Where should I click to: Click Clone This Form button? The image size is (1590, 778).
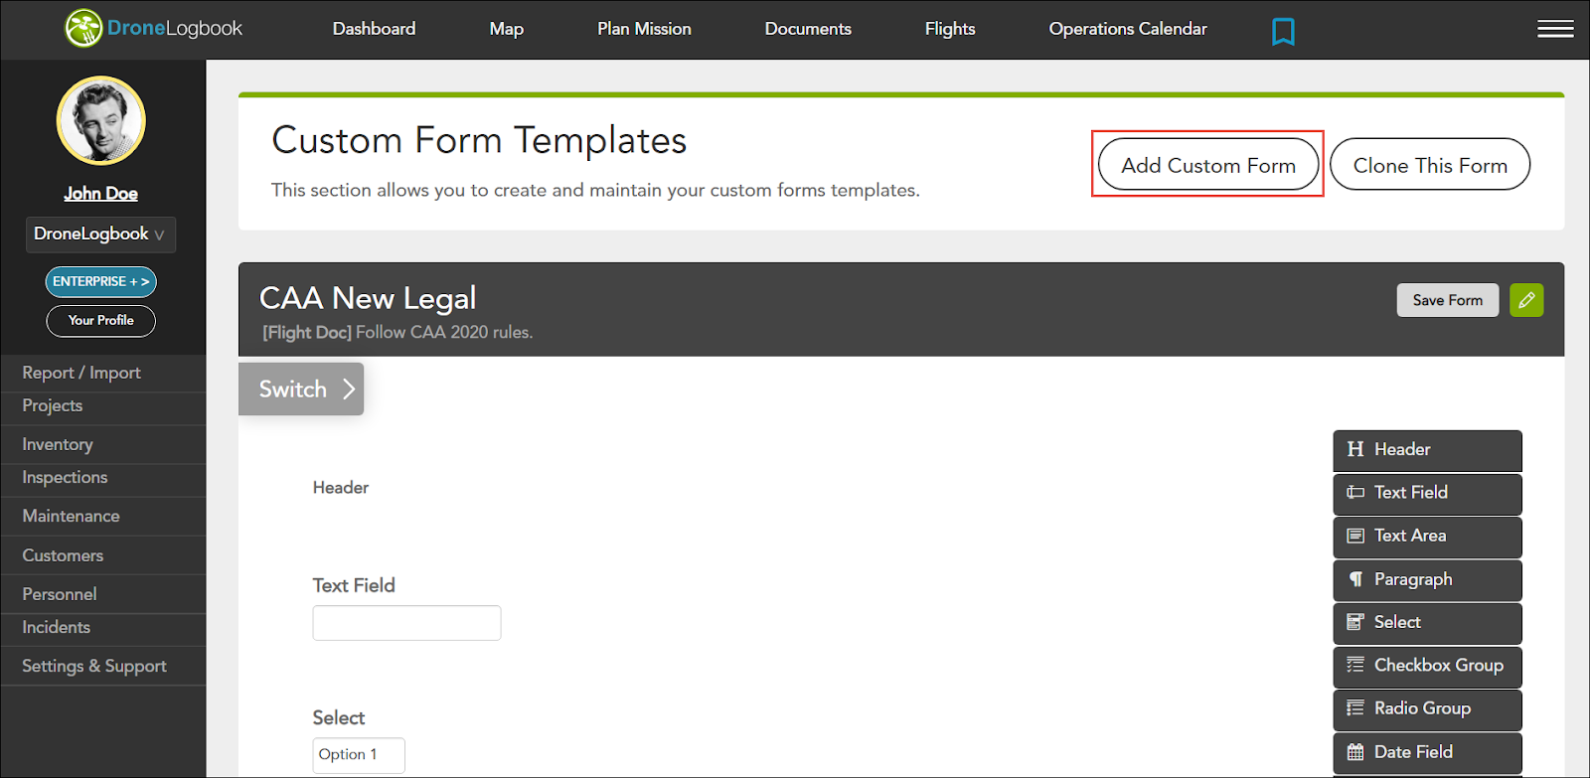coord(1430,165)
